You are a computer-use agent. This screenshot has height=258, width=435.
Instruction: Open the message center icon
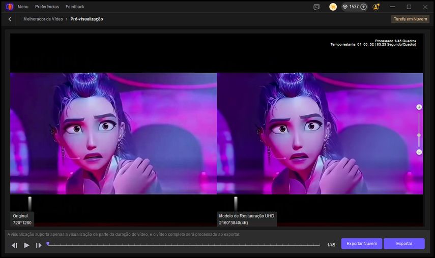pos(316,7)
